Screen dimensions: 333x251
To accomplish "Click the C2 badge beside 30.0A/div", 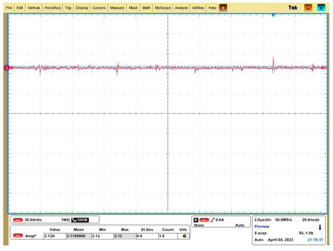I will point(18,220).
